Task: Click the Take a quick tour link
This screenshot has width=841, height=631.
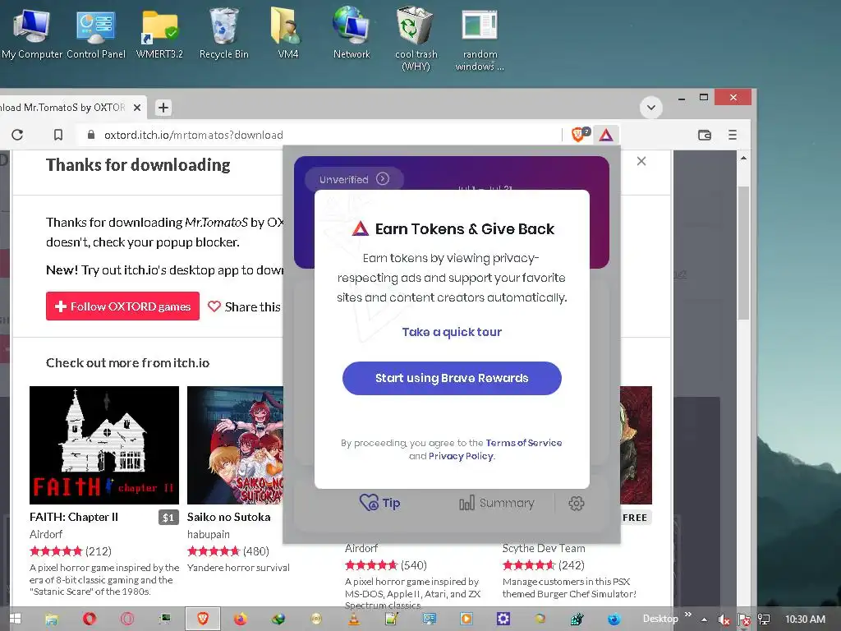Action: point(452,332)
